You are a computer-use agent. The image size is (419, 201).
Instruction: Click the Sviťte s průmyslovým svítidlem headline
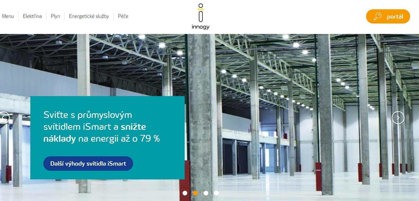click(x=102, y=127)
